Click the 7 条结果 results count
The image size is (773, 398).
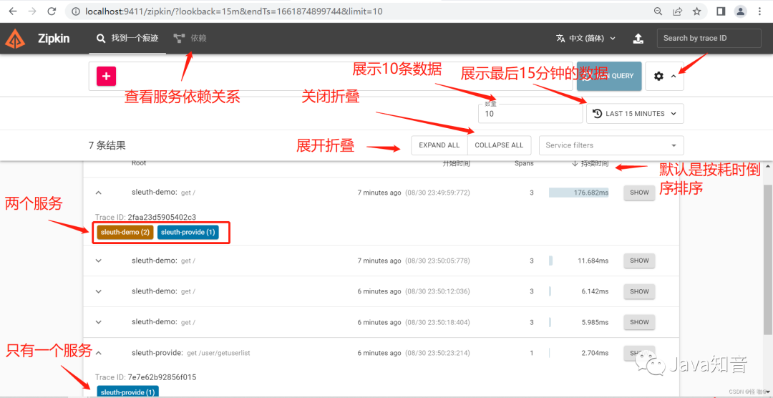[x=107, y=145]
